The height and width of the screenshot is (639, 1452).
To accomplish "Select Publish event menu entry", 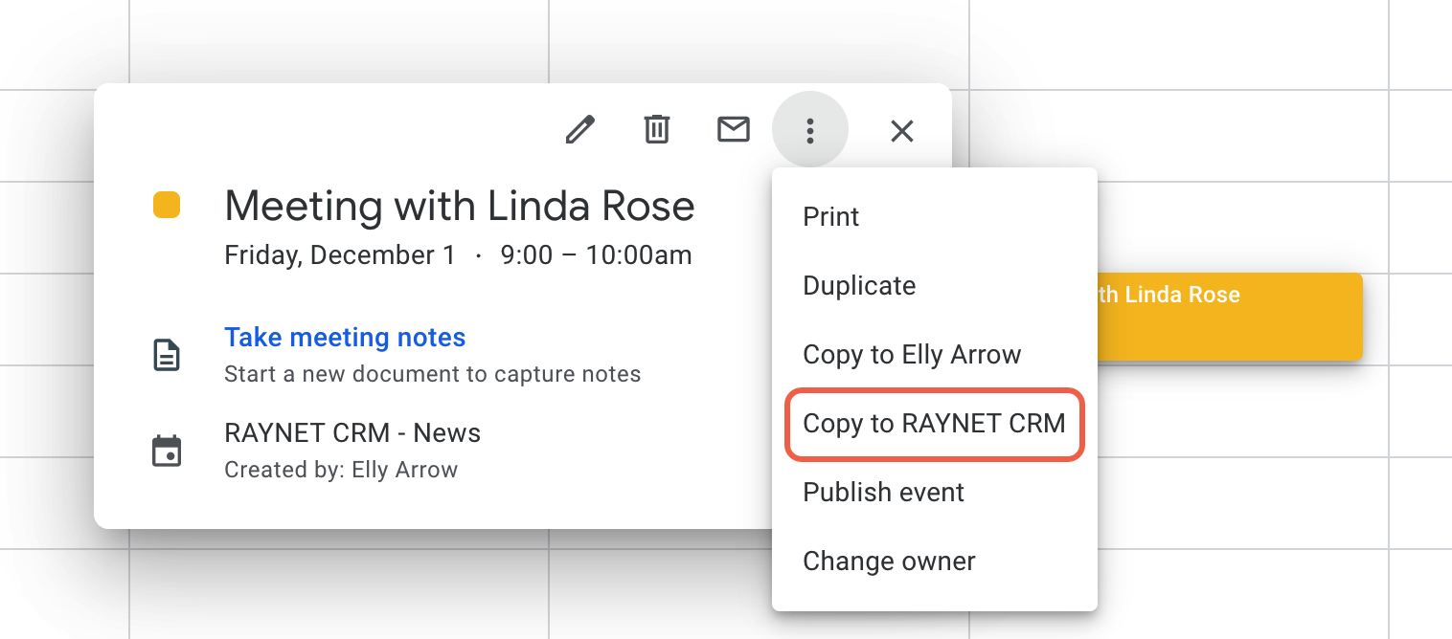I will pos(935,493).
